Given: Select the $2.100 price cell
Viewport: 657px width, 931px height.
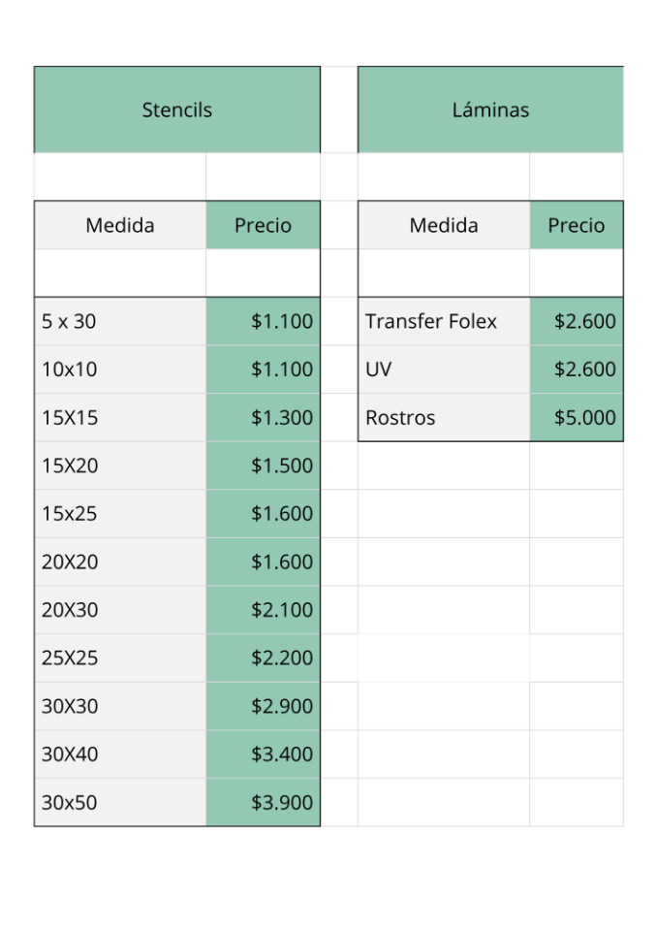Looking at the screenshot, I should point(263,610).
